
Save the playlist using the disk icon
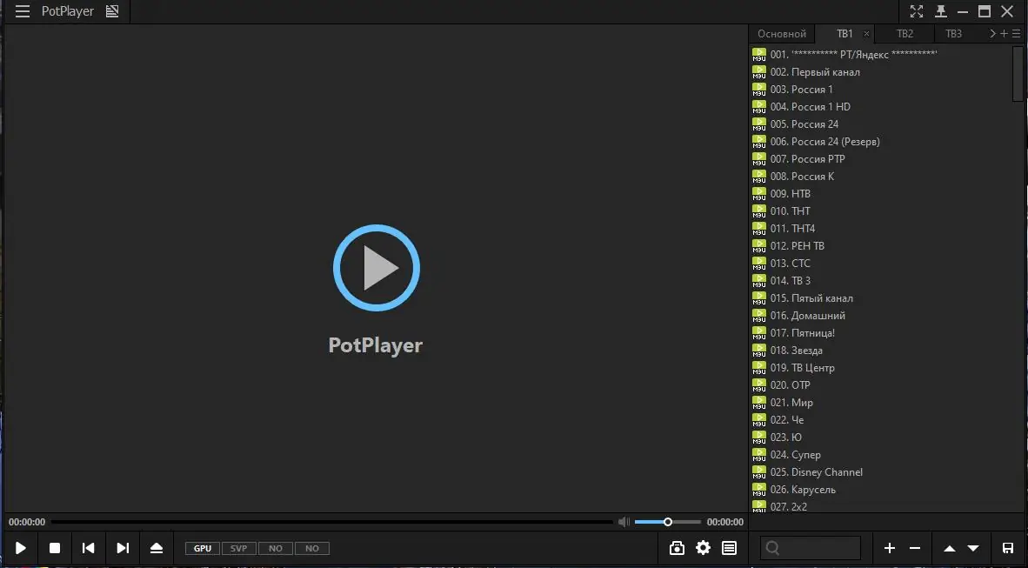pyautogui.click(x=1008, y=548)
